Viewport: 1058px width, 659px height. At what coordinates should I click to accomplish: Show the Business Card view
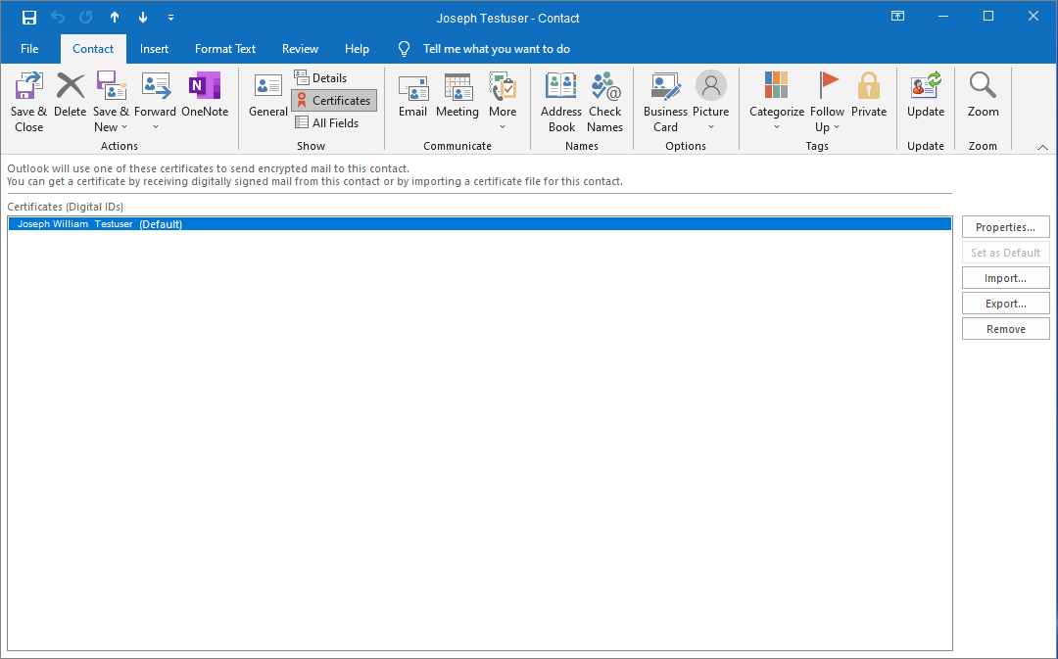click(665, 98)
